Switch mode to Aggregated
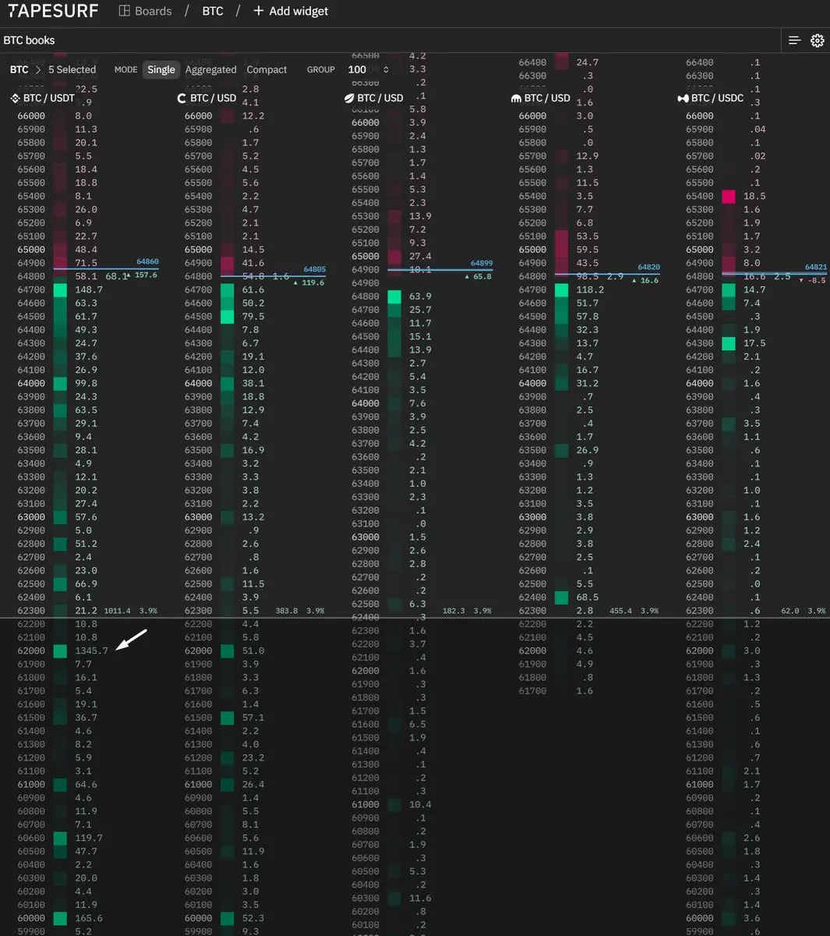 pos(210,69)
